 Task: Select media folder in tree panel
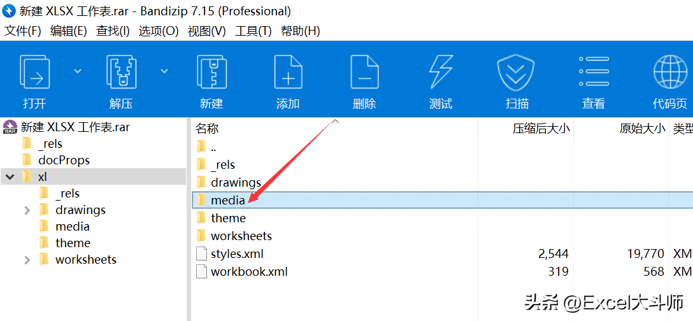(73, 226)
